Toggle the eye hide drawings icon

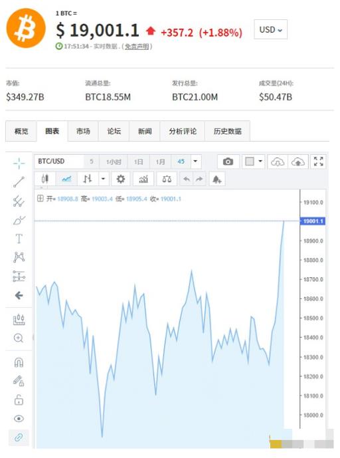tap(19, 419)
